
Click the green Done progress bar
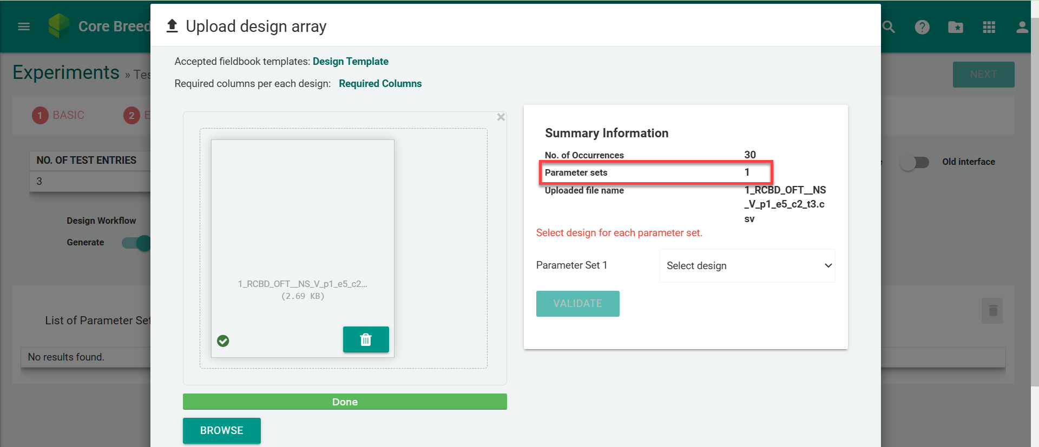coord(345,402)
